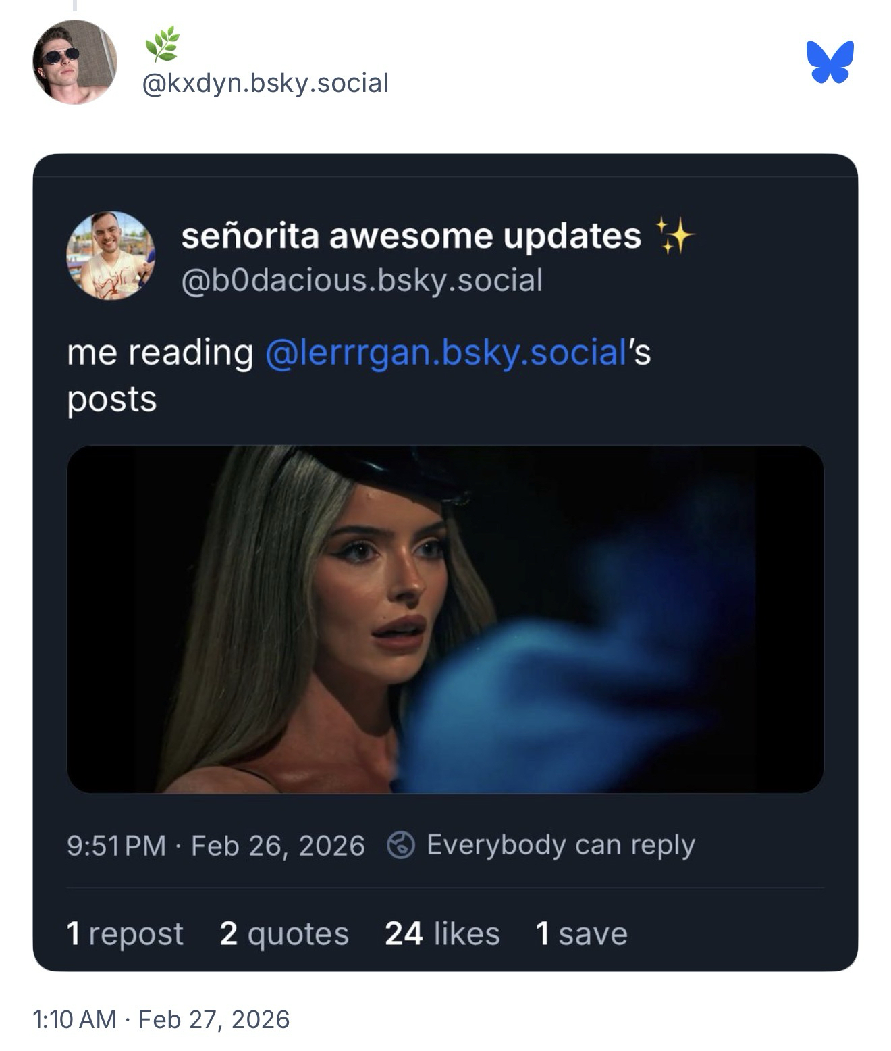Viewport: 891px width, 1051px height.
Task: Open the 1:10 AM Feb 27, 2026 timestamp
Action: pos(161,1019)
